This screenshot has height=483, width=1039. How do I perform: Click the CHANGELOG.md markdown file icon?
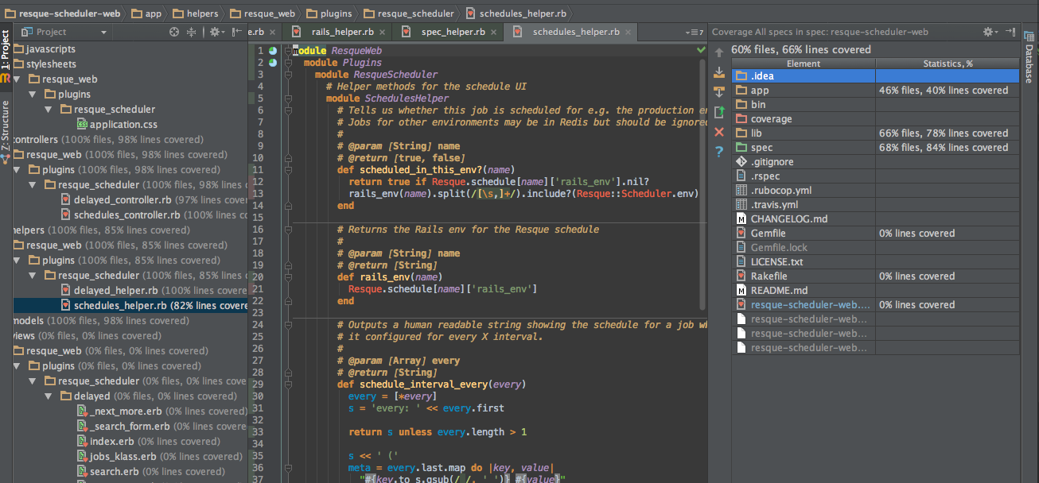click(741, 219)
